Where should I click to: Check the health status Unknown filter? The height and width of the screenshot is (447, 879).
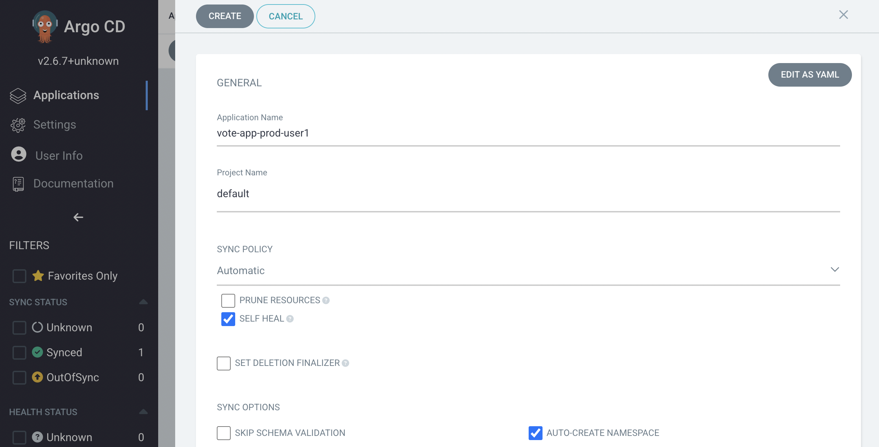19,437
